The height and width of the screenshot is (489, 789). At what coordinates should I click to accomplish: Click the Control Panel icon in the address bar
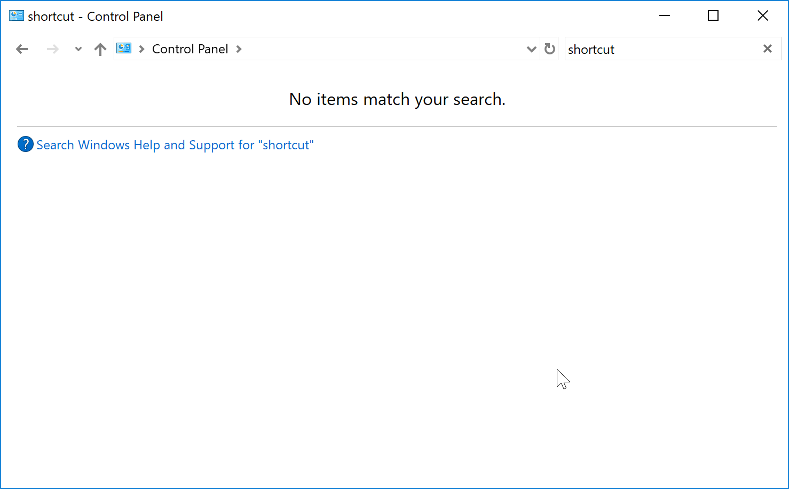pos(124,48)
